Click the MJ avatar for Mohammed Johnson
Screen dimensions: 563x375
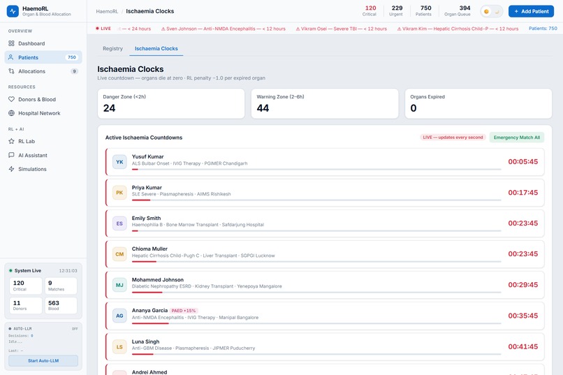tap(119, 285)
